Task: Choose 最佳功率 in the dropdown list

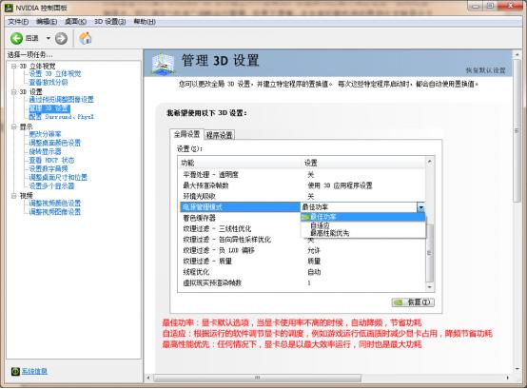Action: point(363,217)
